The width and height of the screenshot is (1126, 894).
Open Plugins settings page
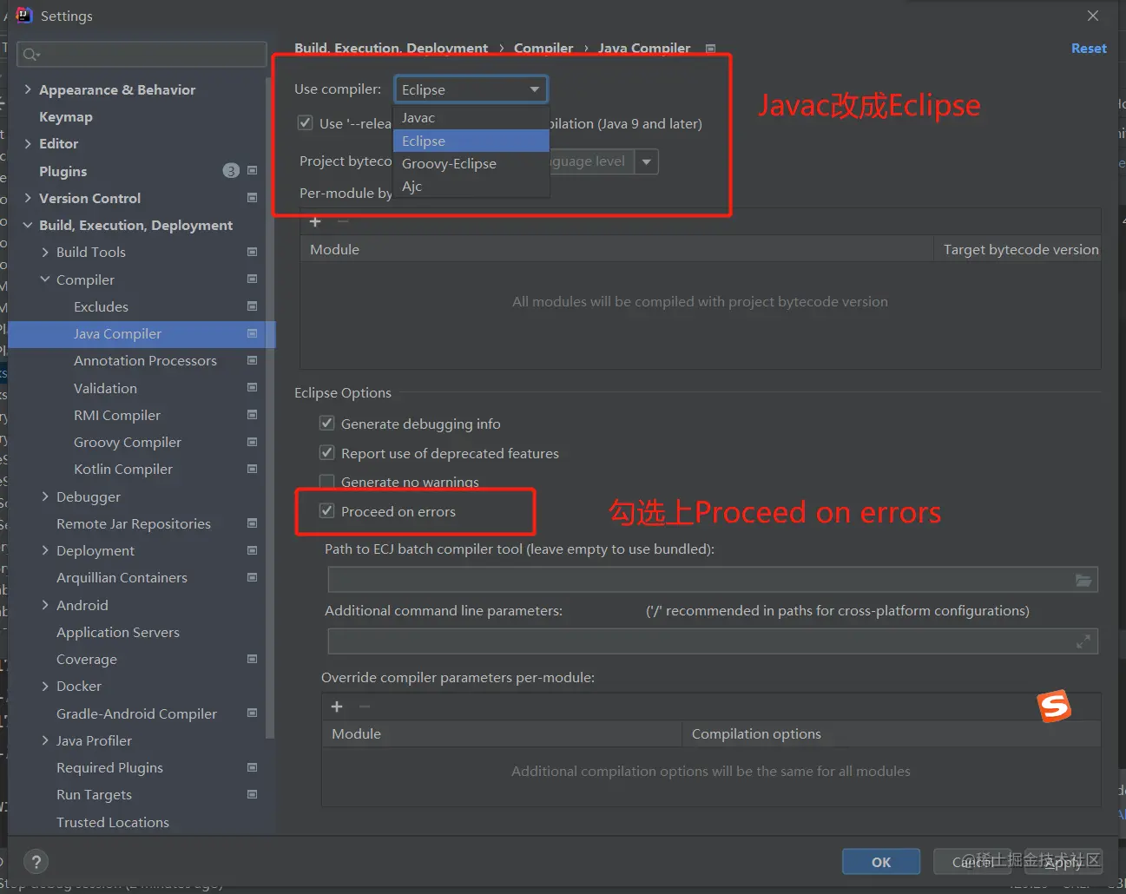63,171
